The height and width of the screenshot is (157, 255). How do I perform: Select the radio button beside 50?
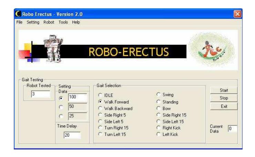point(61,107)
